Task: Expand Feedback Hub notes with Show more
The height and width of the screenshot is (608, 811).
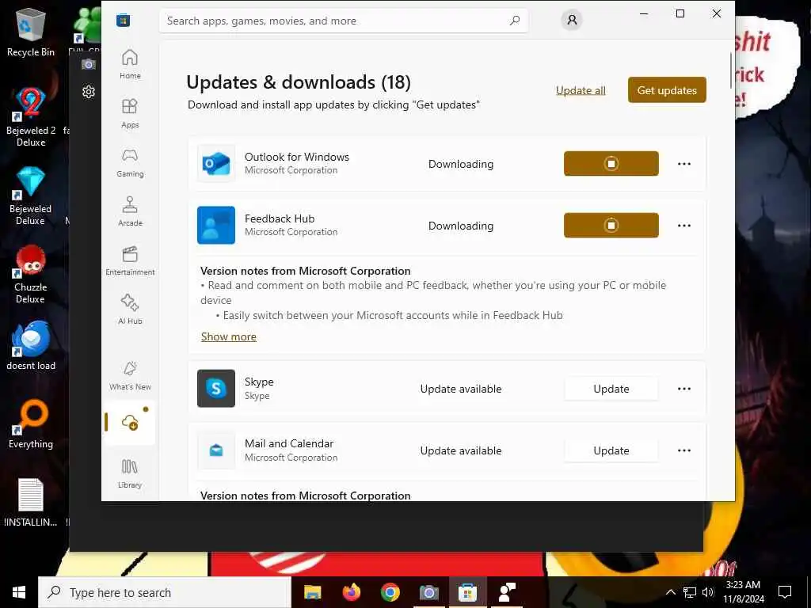Action: 229,336
